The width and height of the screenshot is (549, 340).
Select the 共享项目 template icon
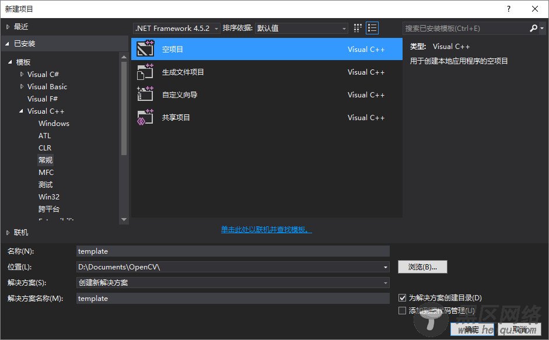tap(145, 117)
